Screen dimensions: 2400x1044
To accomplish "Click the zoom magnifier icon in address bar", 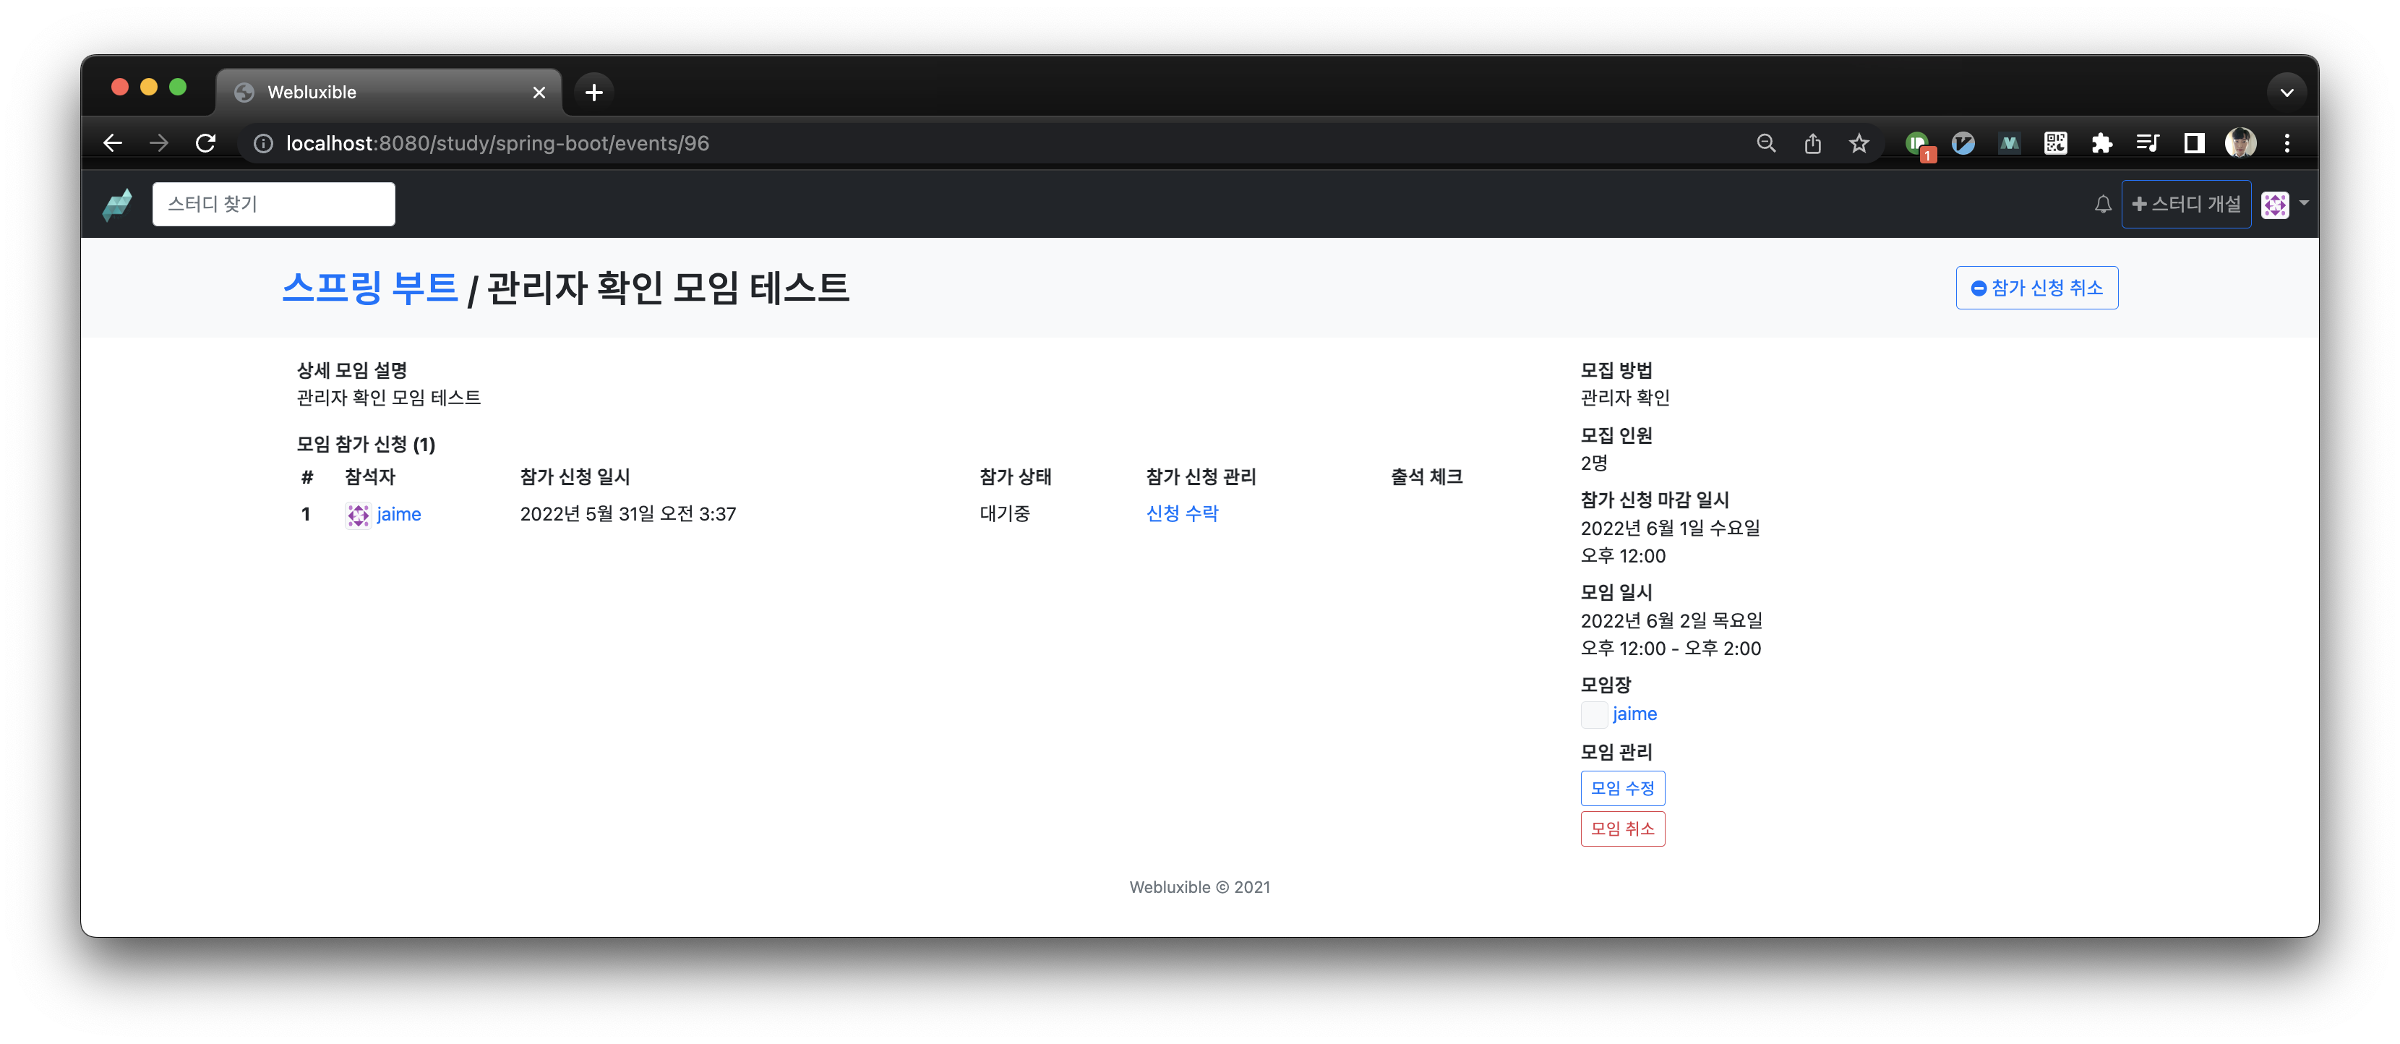I will tap(1765, 142).
